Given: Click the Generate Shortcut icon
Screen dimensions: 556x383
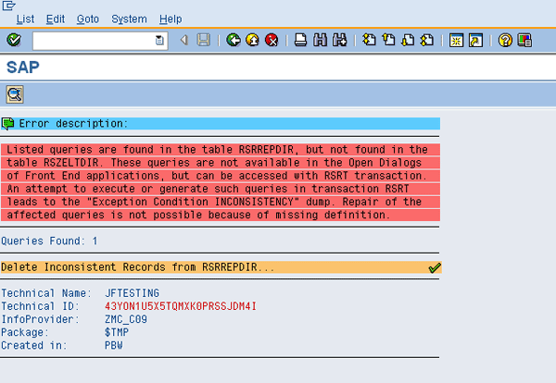Looking at the screenshot, I should (x=476, y=41).
